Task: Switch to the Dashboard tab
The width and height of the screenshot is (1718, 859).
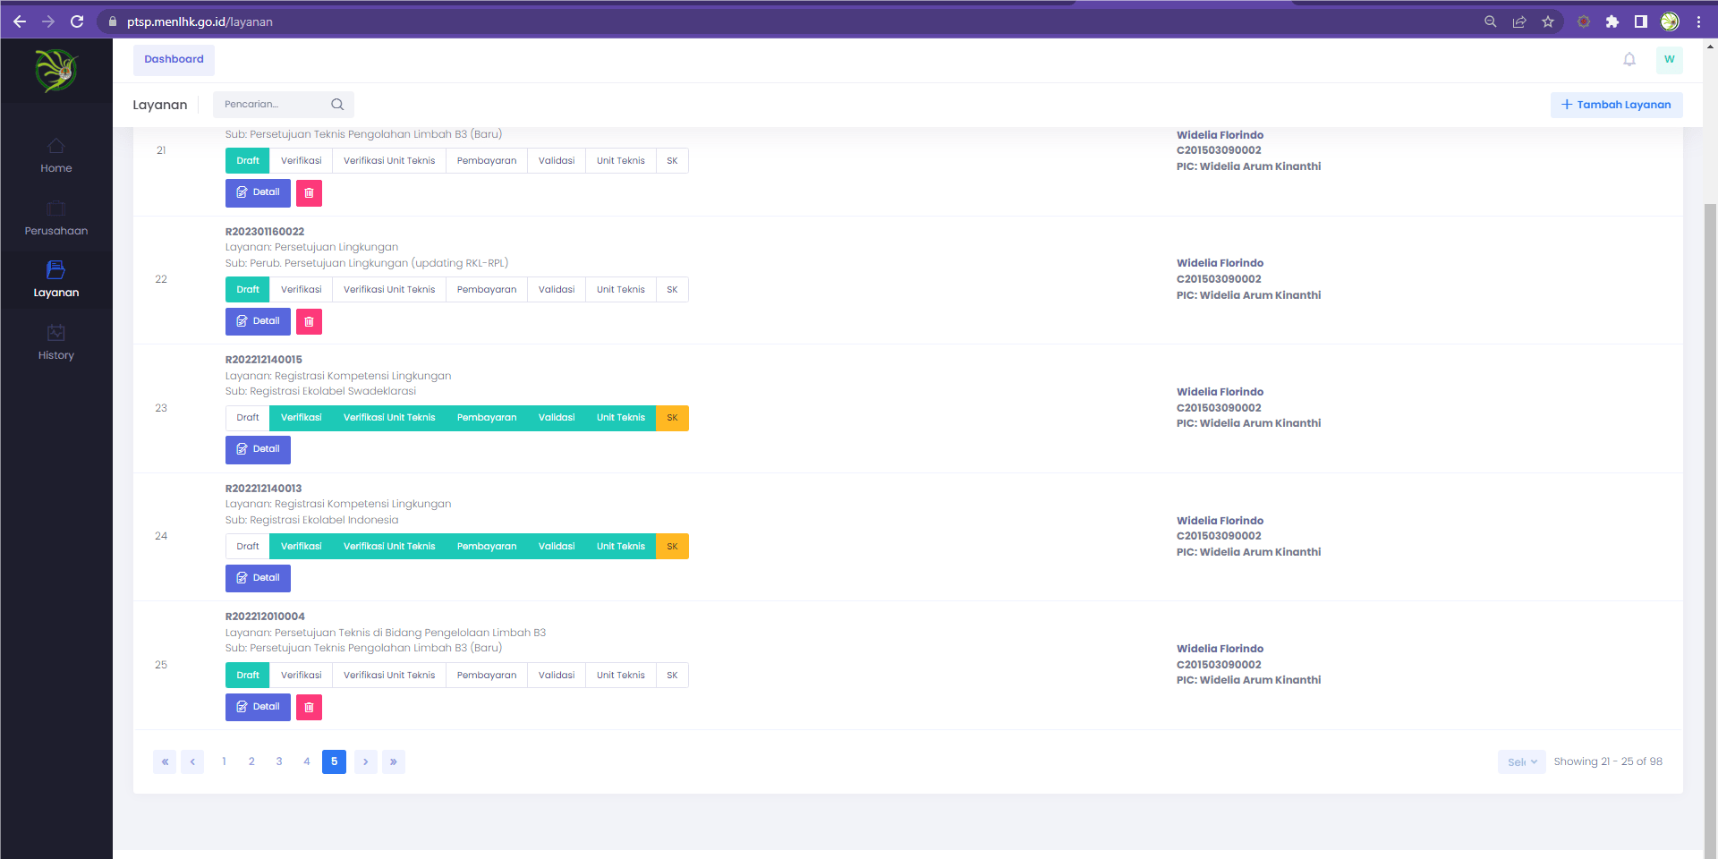Action: (174, 60)
